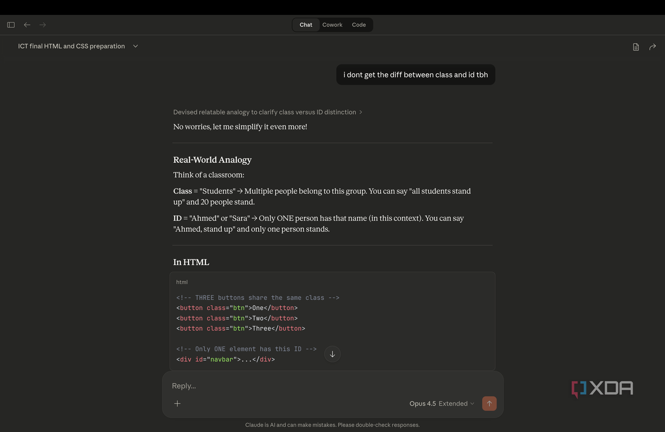This screenshot has height=432, width=665.
Task: Click the 'In HTML' heading
Action: pos(191,262)
